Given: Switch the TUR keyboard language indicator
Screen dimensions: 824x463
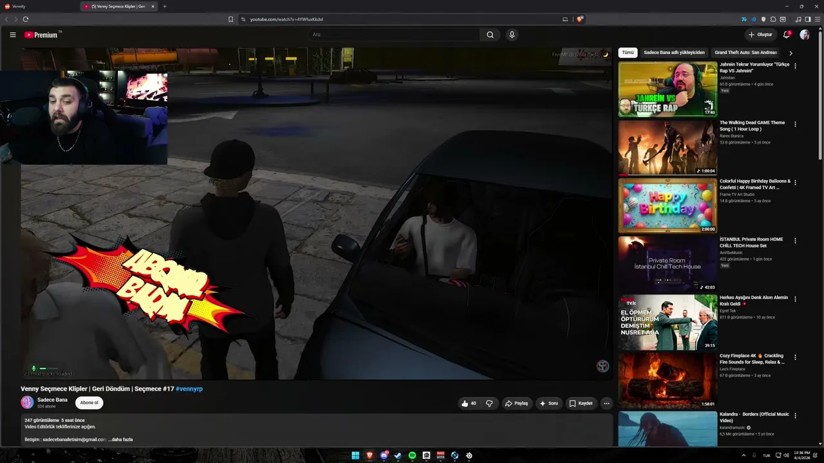Looking at the screenshot, I should click(x=766, y=455).
